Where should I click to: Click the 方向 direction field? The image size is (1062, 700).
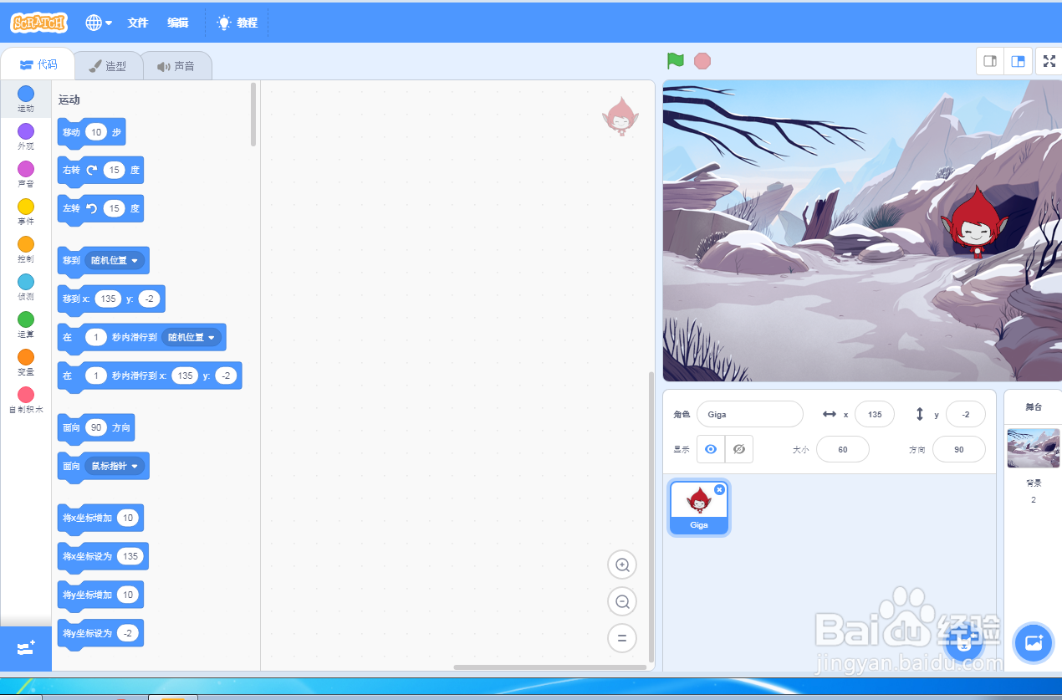pyautogui.click(x=959, y=449)
